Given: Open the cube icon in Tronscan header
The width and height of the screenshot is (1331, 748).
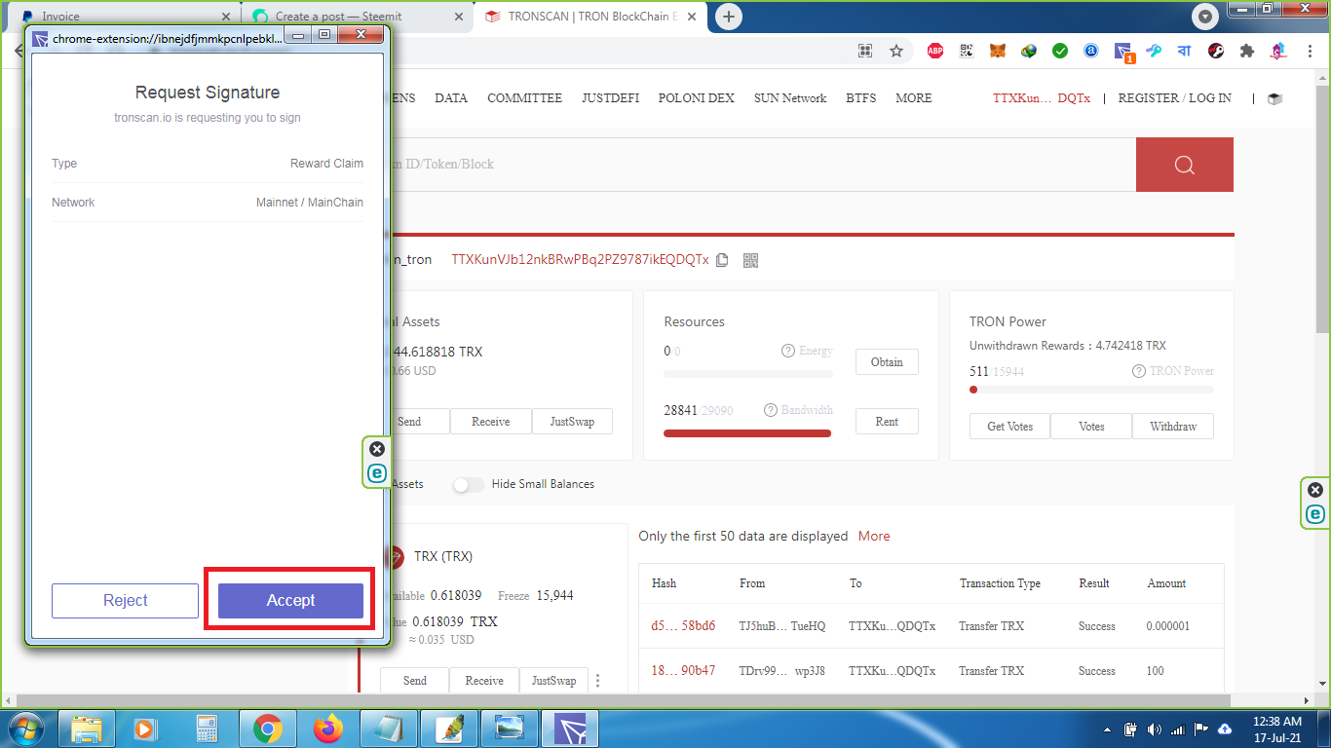Looking at the screenshot, I should click(x=1274, y=98).
